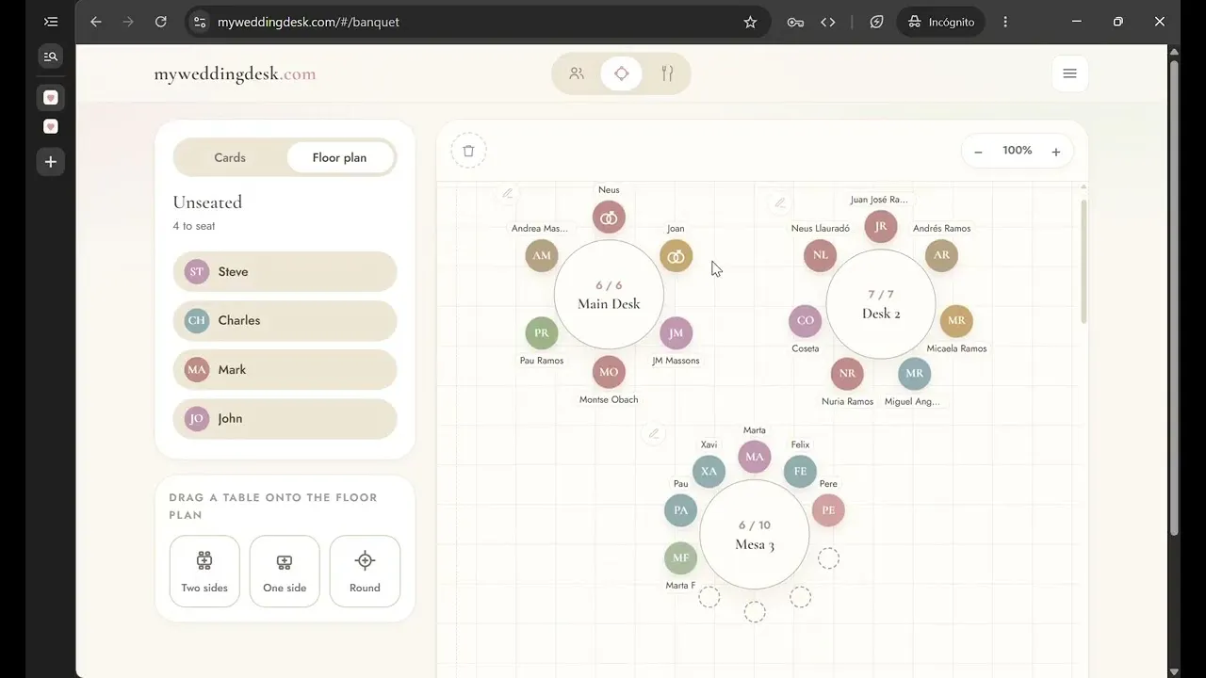The height and width of the screenshot is (678, 1206).
Task: Choose the Round table type
Action: click(365, 572)
